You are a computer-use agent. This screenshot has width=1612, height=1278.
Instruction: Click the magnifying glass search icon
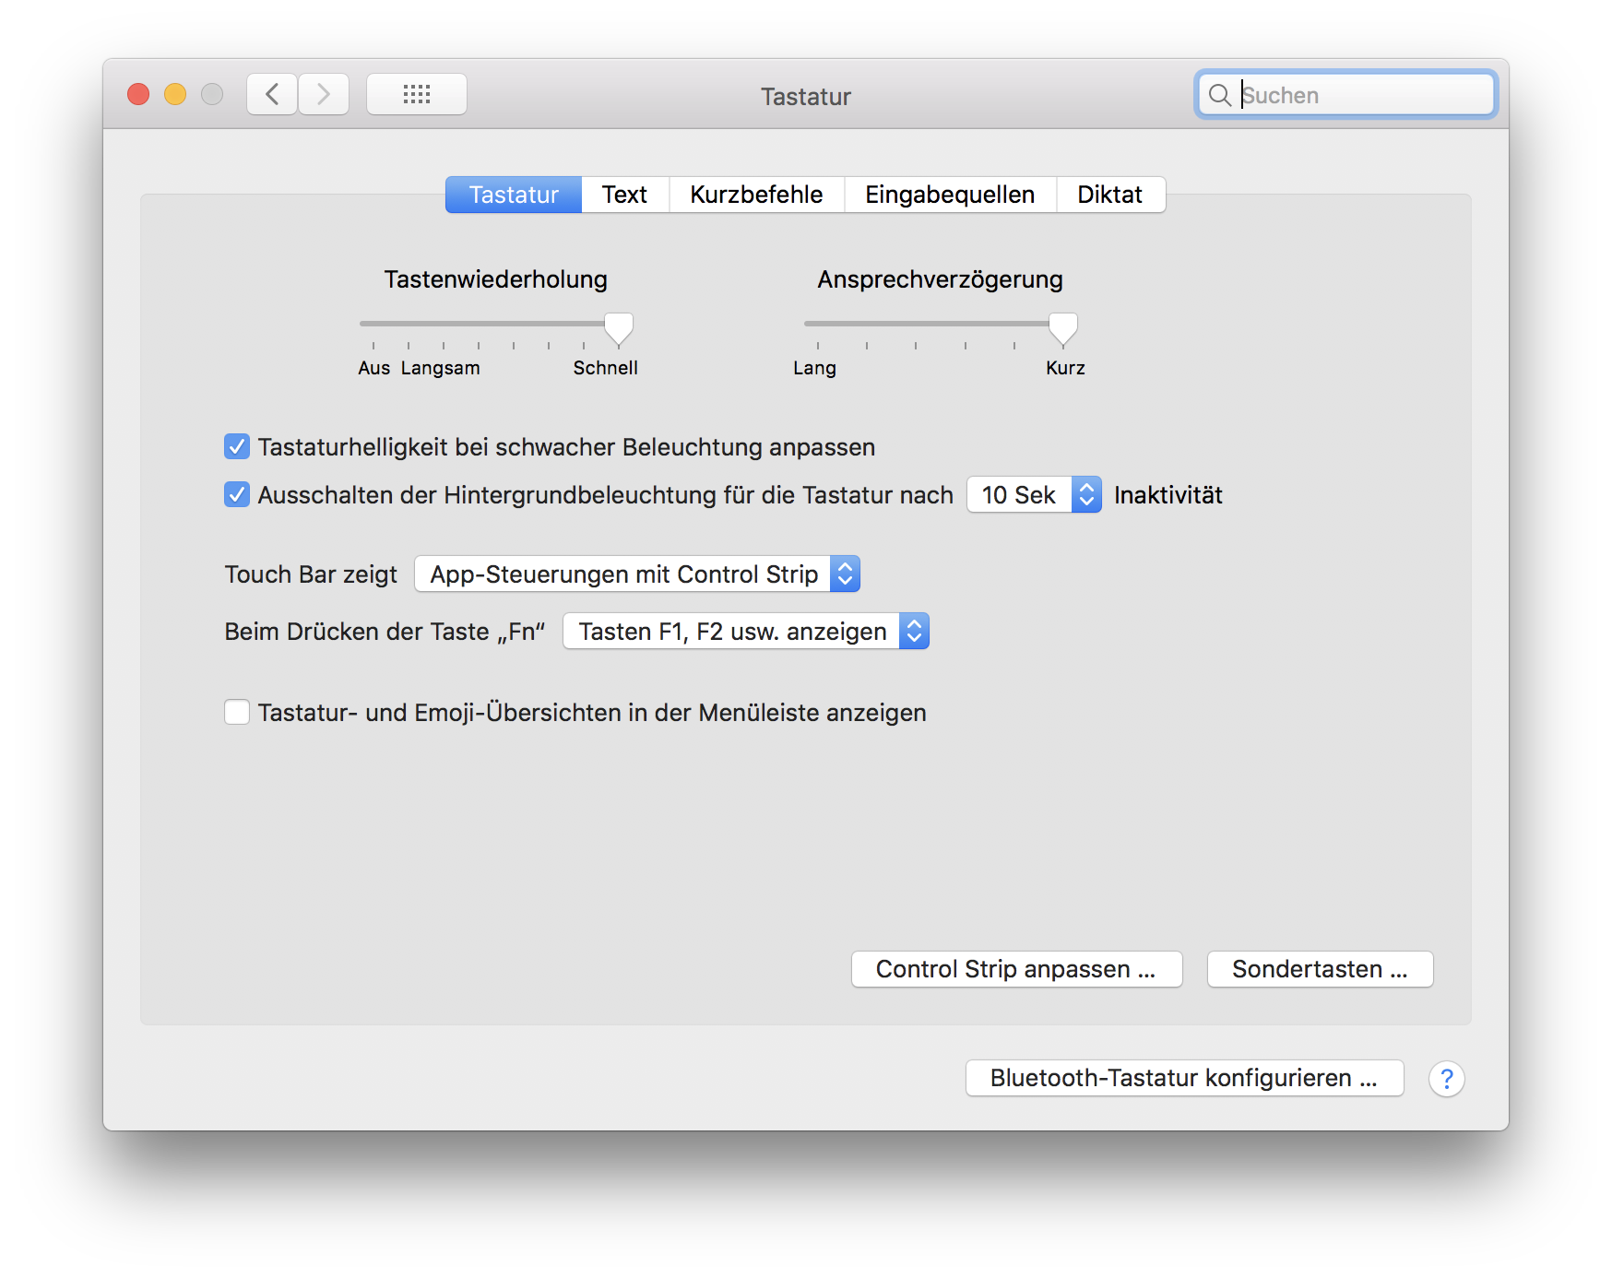[x=1219, y=95]
